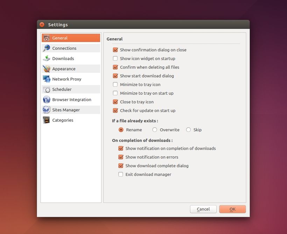This screenshot has width=287, height=234.
Task: Open Network Proxy settings
Action: pyautogui.click(x=71, y=79)
